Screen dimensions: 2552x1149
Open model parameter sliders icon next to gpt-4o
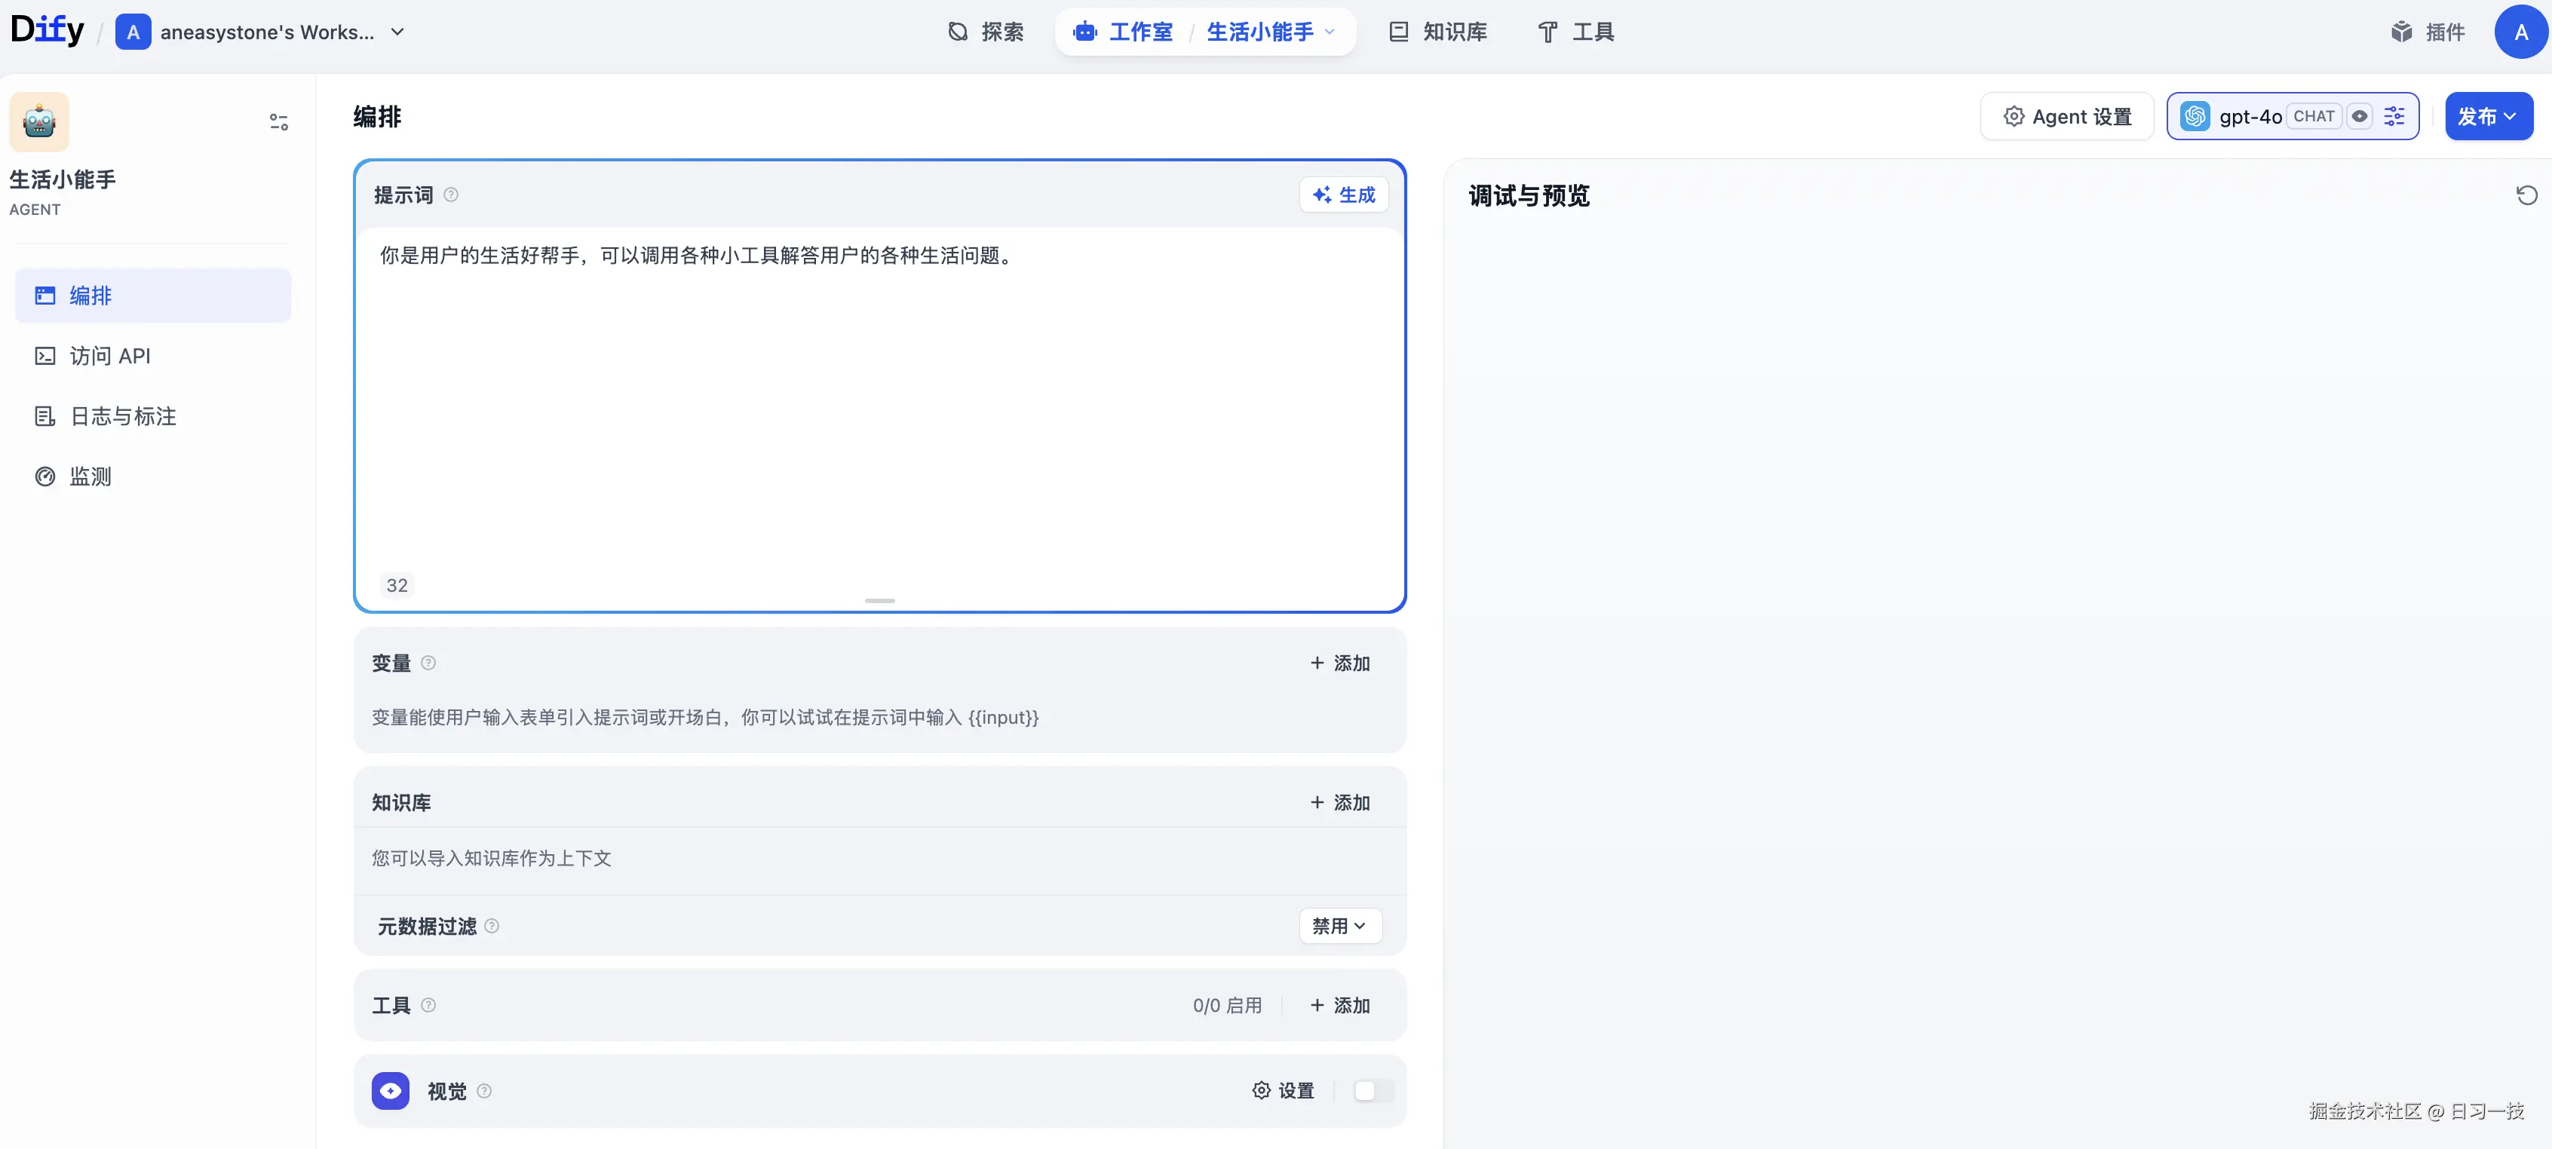(2394, 117)
